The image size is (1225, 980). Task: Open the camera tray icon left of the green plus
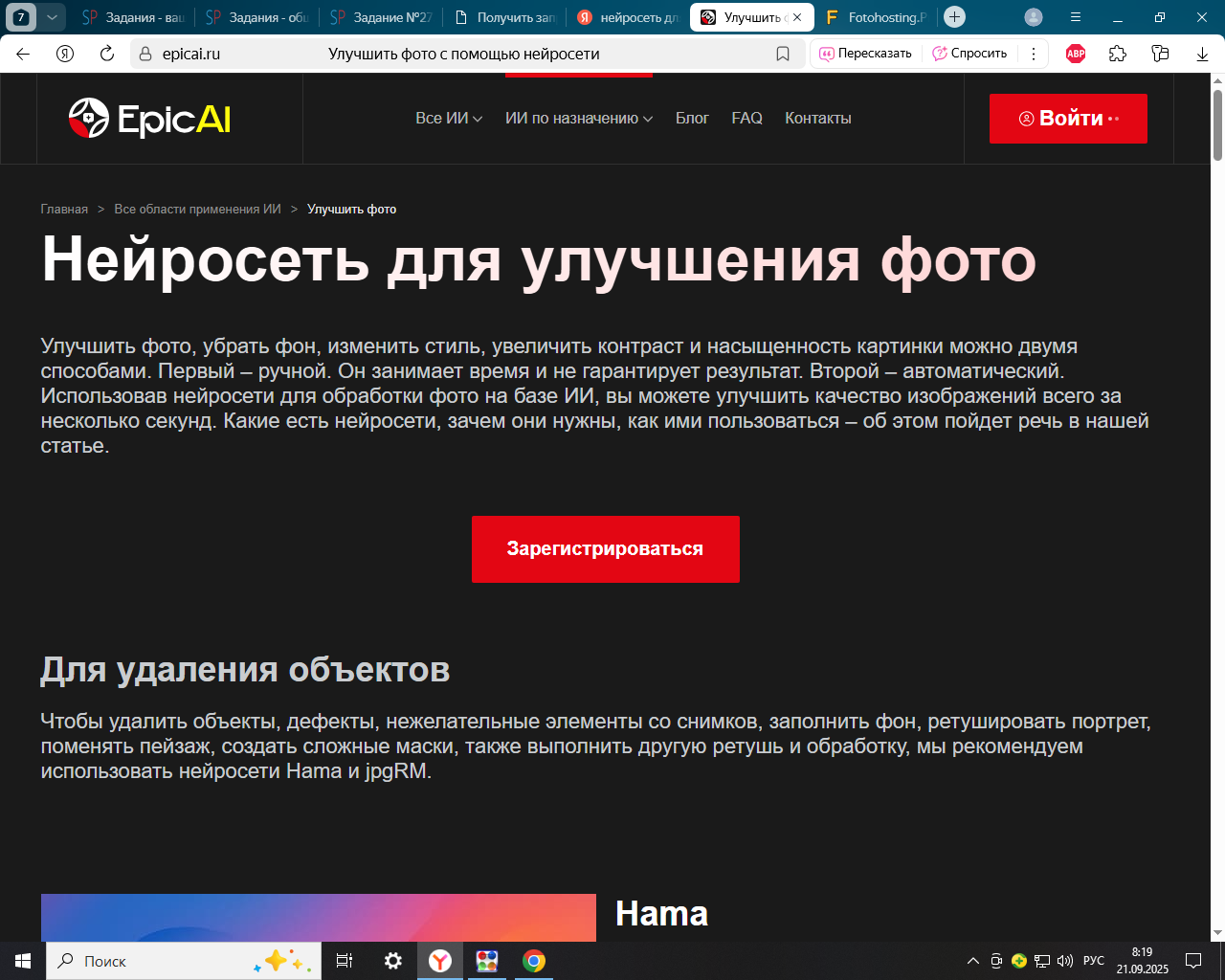click(x=996, y=961)
